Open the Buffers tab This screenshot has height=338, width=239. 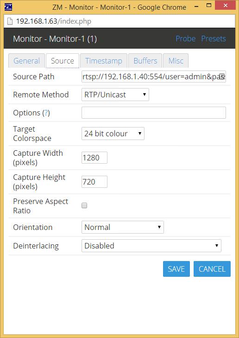(x=145, y=61)
